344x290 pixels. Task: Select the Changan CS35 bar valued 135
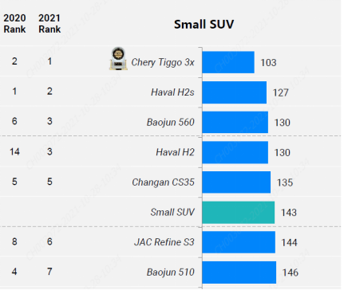pos(236,182)
